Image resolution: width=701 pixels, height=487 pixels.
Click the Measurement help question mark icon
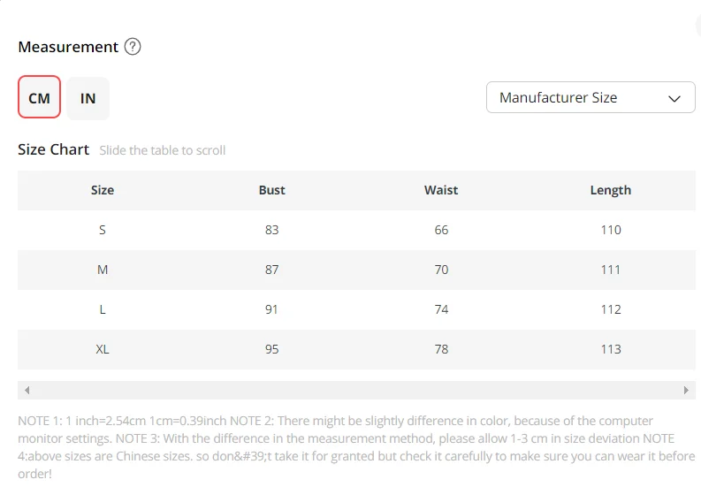coord(133,47)
